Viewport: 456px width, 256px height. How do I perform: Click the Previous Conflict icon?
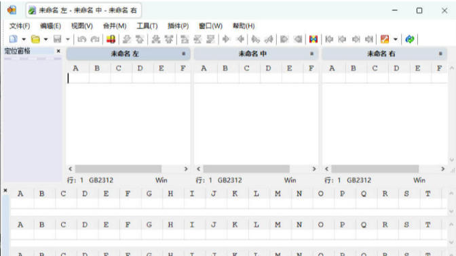click(x=169, y=39)
